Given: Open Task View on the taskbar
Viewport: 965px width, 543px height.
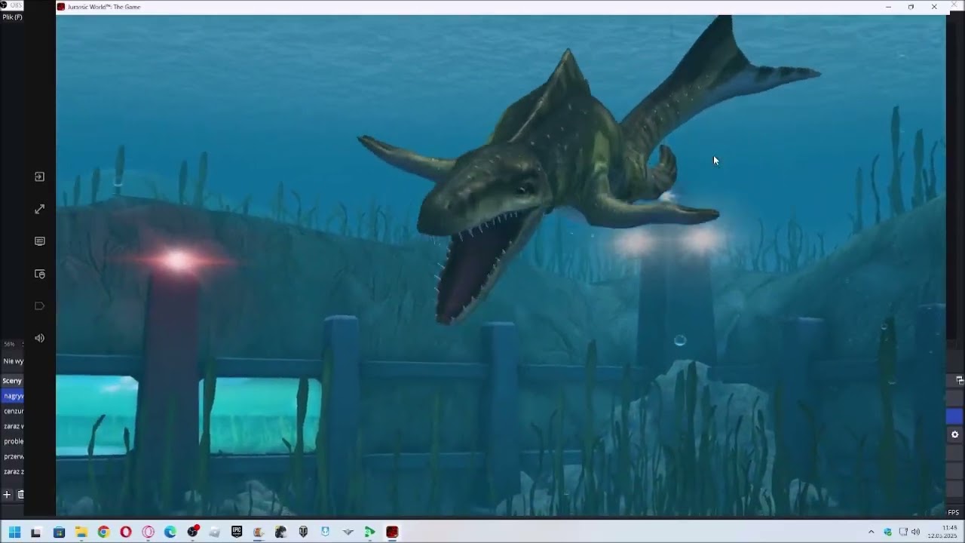Looking at the screenshot, I should pyautogui.click(x=35, y=532).
